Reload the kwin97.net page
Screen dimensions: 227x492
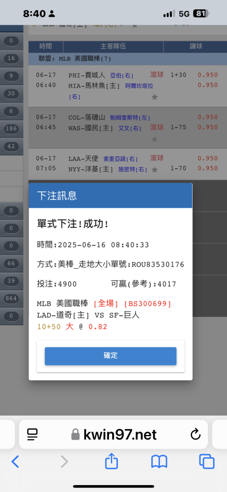(x=196, y=434)
